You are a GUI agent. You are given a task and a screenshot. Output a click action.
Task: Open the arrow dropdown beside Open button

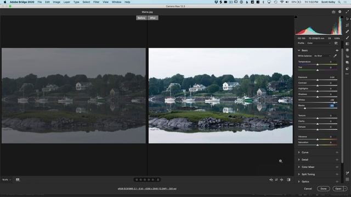(x=345, y=189)
